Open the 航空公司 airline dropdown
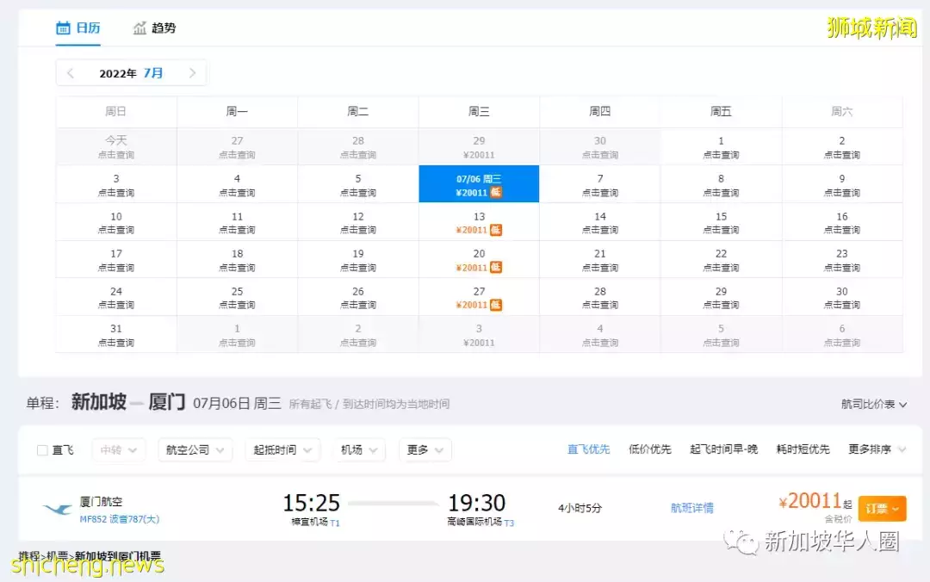Image resolution: width=930 pixels, height=582 pixels. 195,449
